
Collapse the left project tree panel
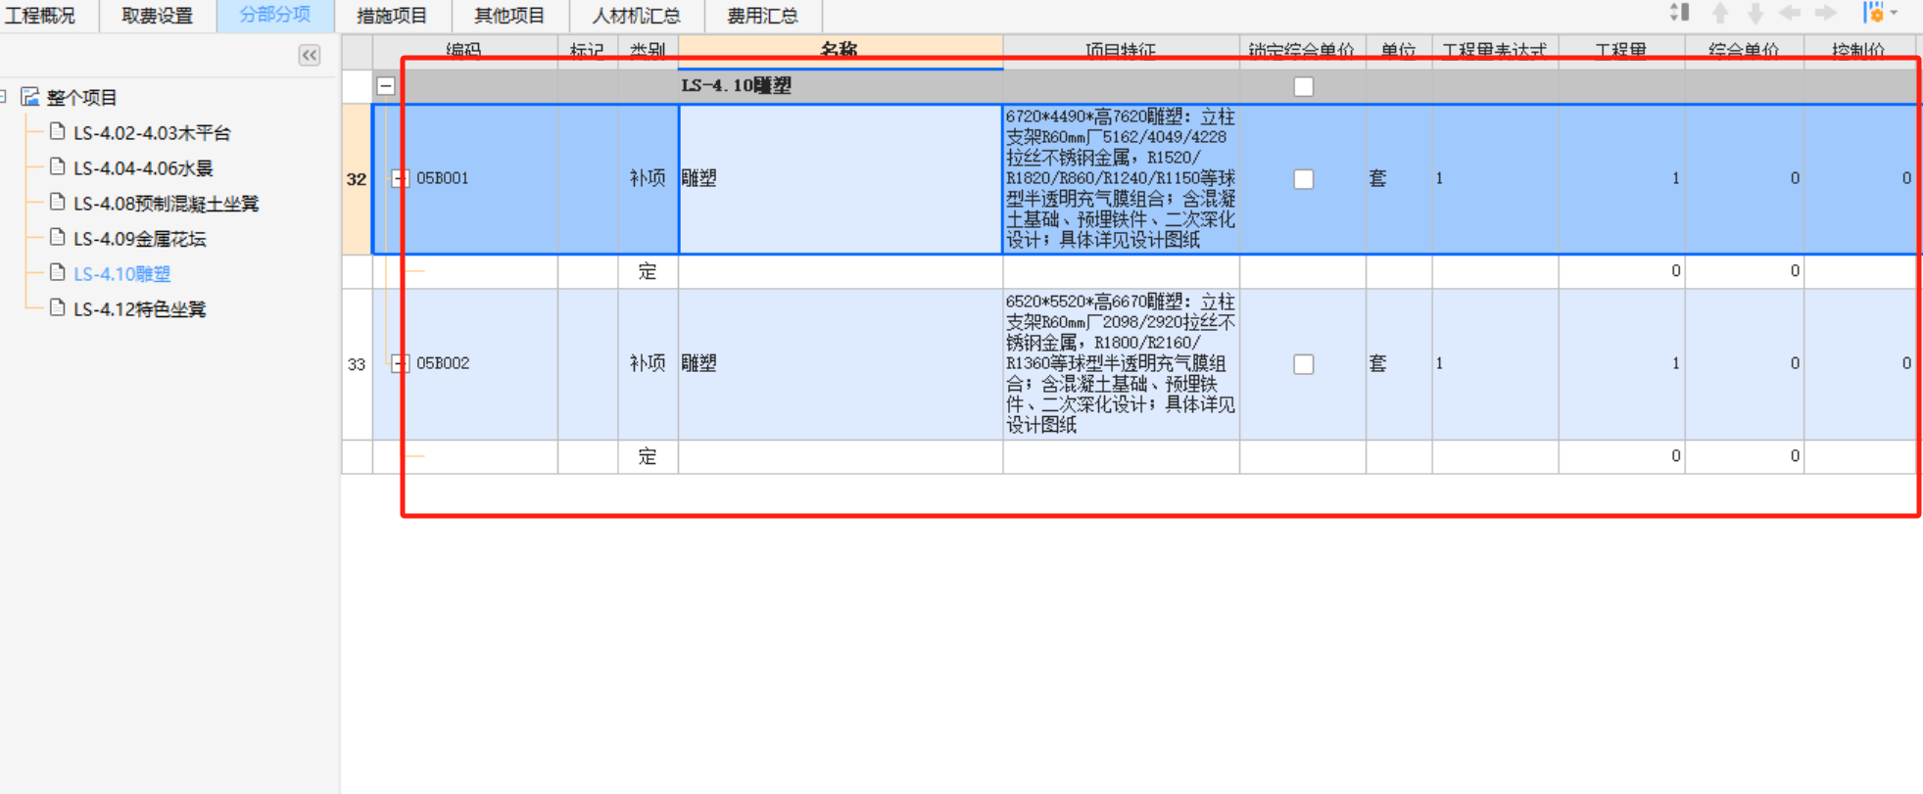point(310,56)
